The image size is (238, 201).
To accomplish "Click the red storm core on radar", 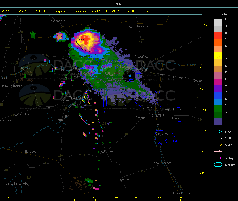I will click(x=86, y=40).
